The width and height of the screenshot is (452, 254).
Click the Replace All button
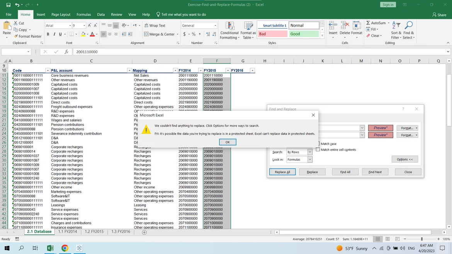click(x=282, y=172)
